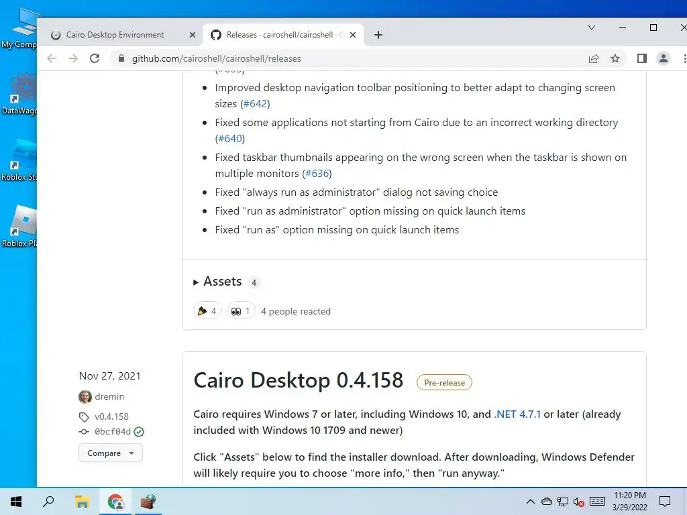The width and height of the screenshot is (687, 515).
Task: Toggle the eyes reaction
Action: tap(241, 311)
